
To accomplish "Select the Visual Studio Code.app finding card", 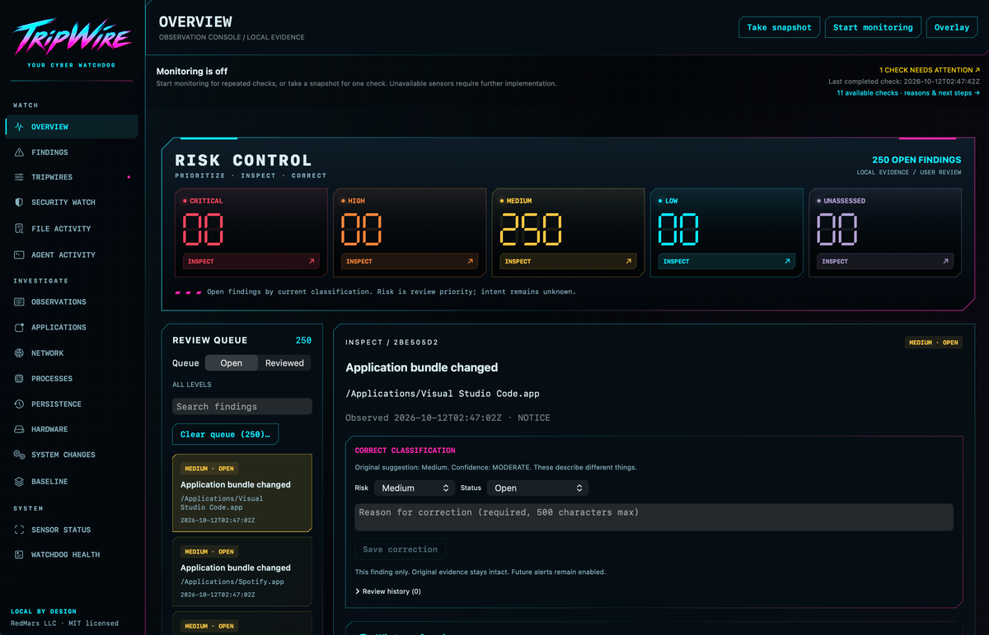I will click(242, 493).
